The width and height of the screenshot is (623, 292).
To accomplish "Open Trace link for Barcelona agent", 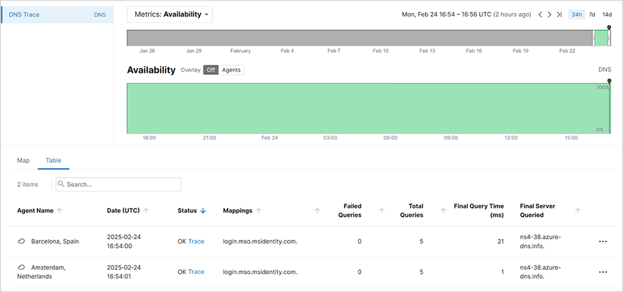I will (196, 242).
